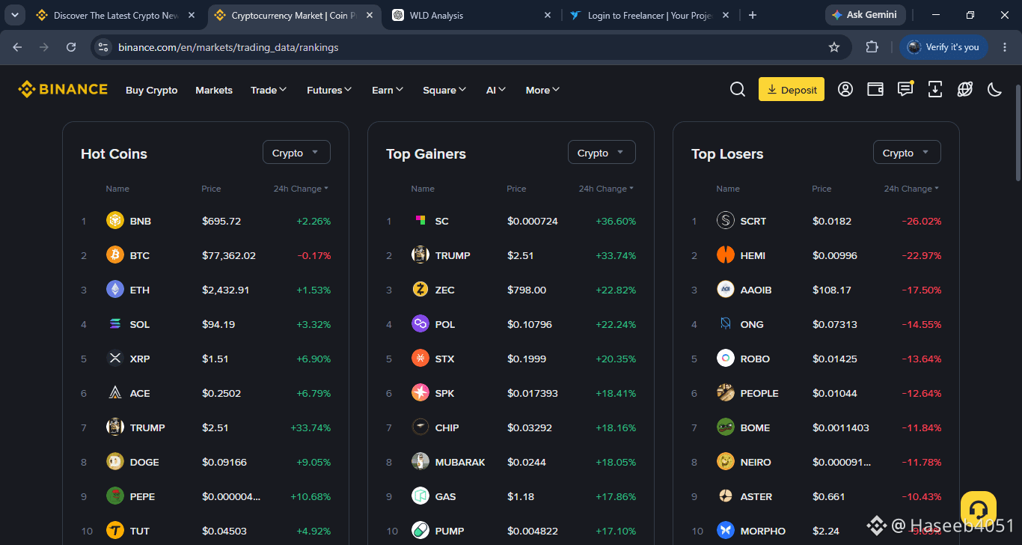Image resolution: width=1022 pixels, height=545 pixels.
Task: Click the SCRT coin icon
Action: click(x=726, y=221)
